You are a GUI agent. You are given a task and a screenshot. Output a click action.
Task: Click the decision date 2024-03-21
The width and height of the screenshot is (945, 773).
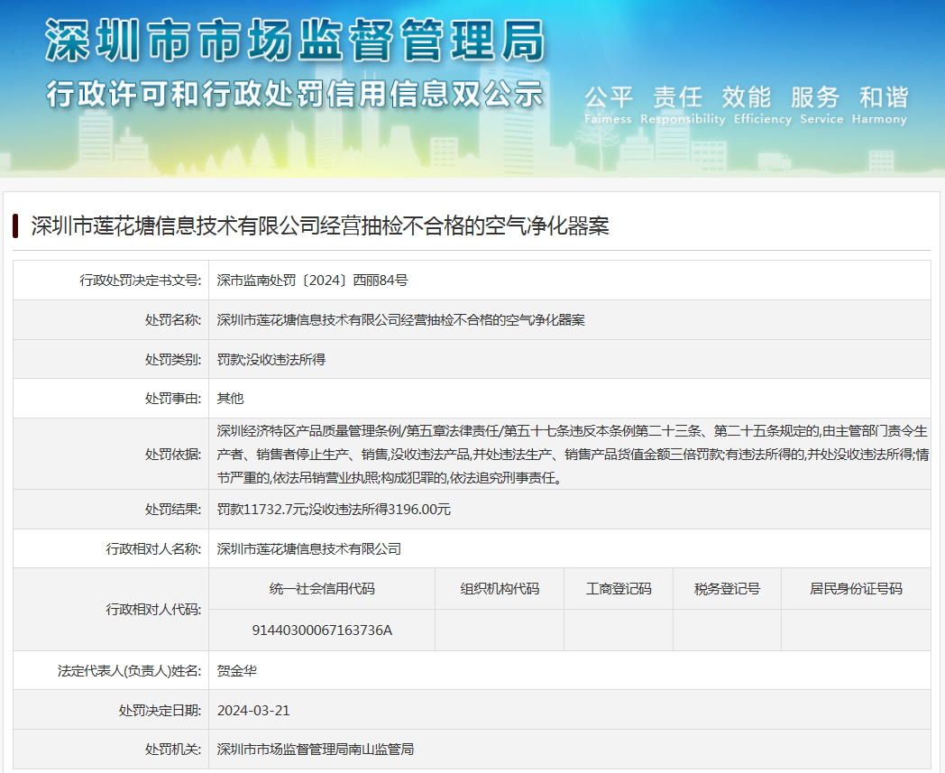(253, 711)
